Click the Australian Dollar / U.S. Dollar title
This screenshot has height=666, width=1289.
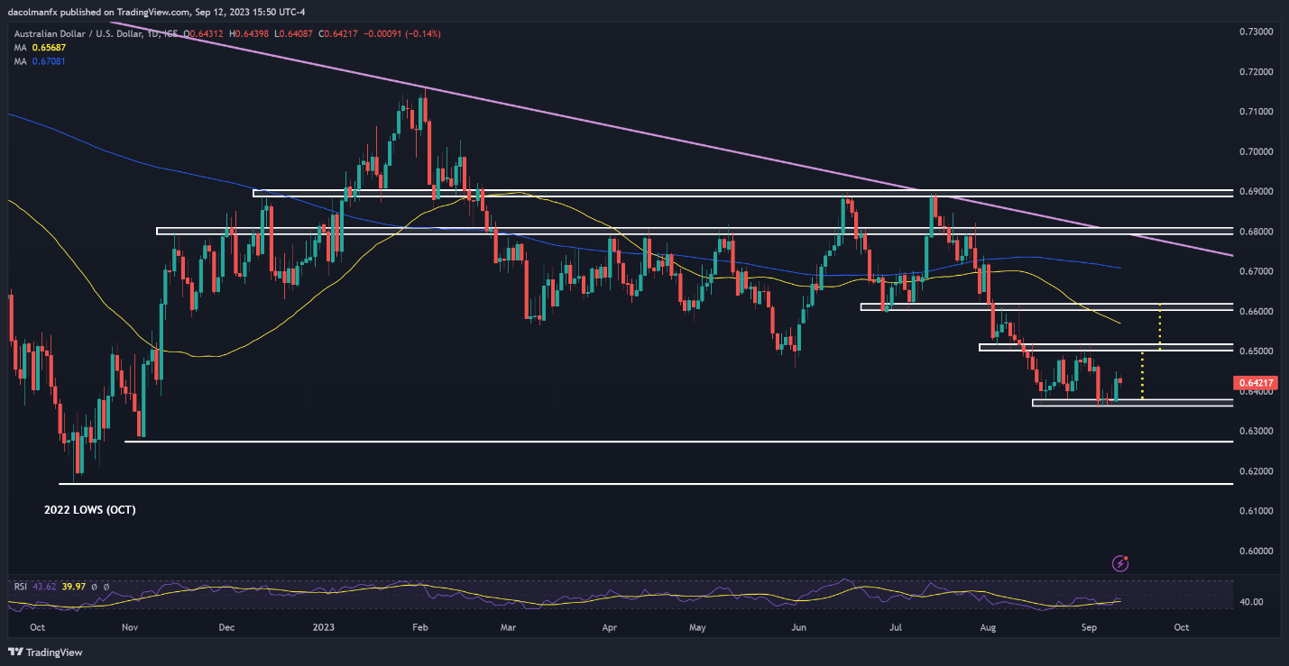point(76,34)
